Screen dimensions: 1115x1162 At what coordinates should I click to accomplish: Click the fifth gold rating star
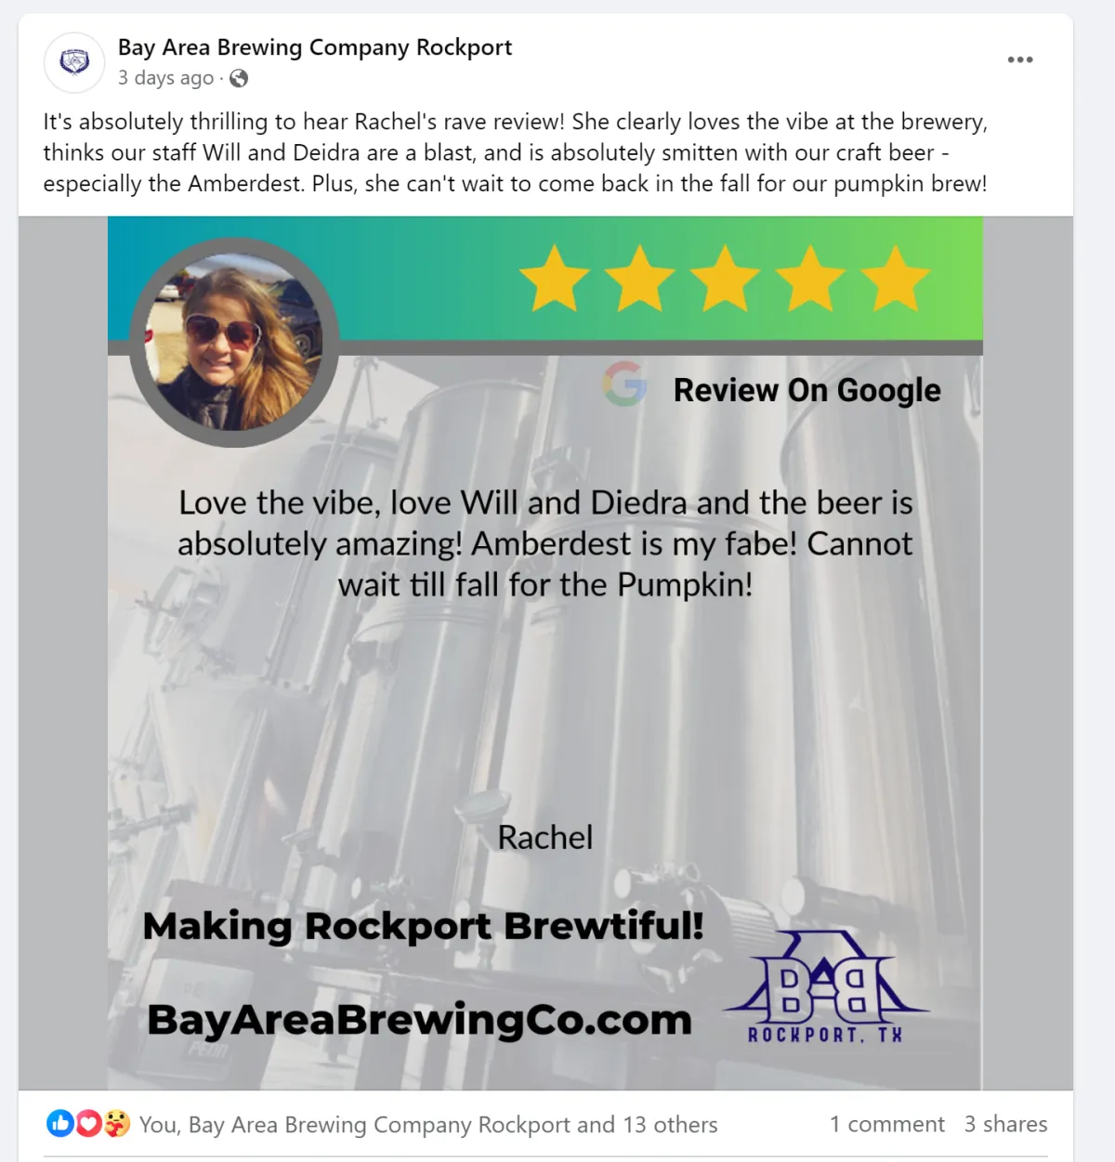(x=895, y=278)
